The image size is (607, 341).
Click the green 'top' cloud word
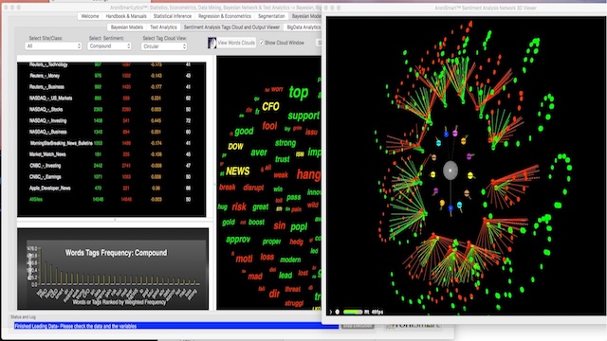click(x=299, y=93)
